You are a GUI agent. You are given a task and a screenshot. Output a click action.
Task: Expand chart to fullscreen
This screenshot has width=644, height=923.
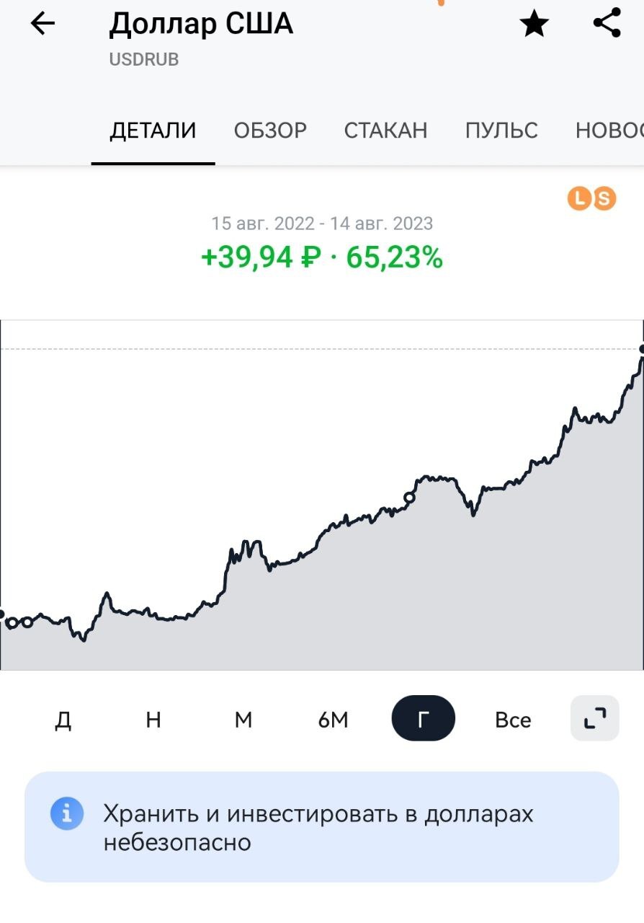594,718
